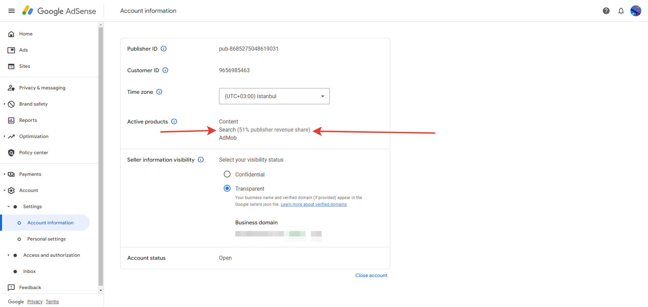The width and height of the screenshot is (648, 307).
Task: Click the customer ID value 9656985463
Action: (234, 70)
